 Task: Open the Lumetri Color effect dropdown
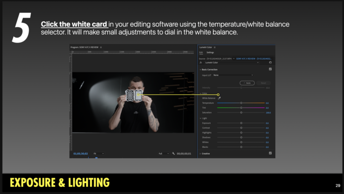click(232, 62)
